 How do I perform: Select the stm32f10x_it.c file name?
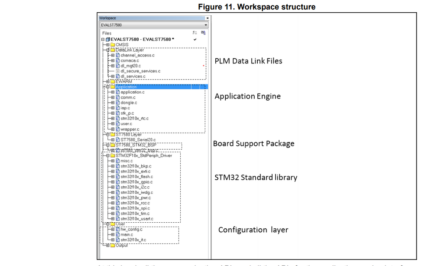click(x=133, y=240)
